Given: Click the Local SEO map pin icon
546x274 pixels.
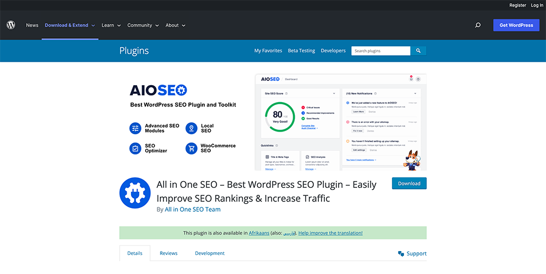Looking at the screenshot, I should 191,128.
